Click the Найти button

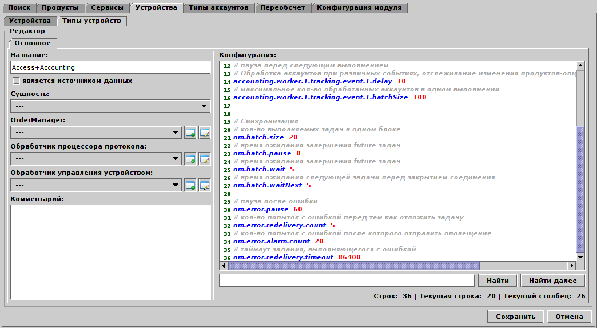click(498, 281)
